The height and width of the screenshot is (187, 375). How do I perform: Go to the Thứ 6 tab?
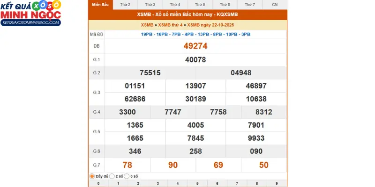[x=225, y=5]
